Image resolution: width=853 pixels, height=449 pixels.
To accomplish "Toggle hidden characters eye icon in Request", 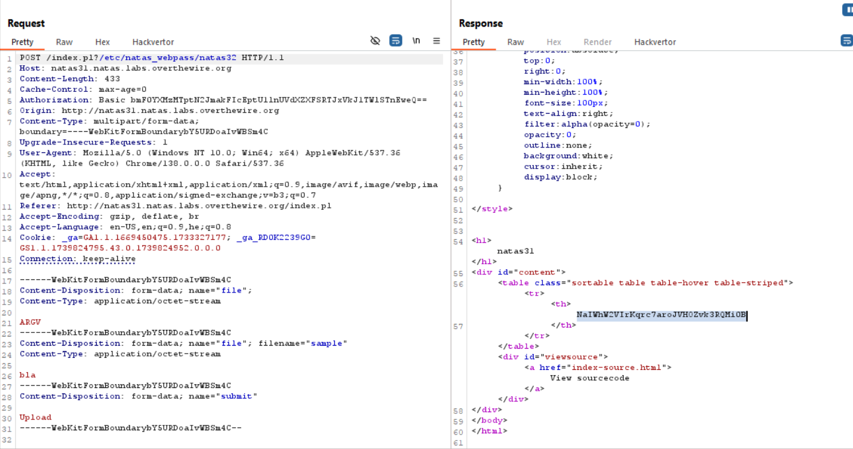I will point(375,40).
